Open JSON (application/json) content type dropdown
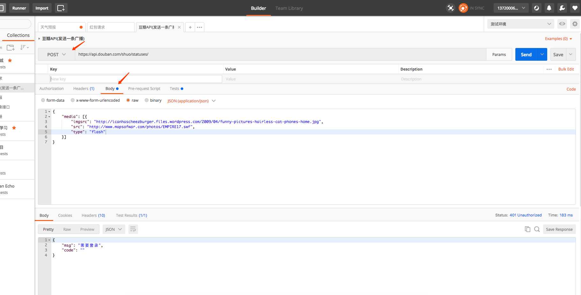Image resolution: width=581 pixels, height=295 pixels. pos(192,101)
